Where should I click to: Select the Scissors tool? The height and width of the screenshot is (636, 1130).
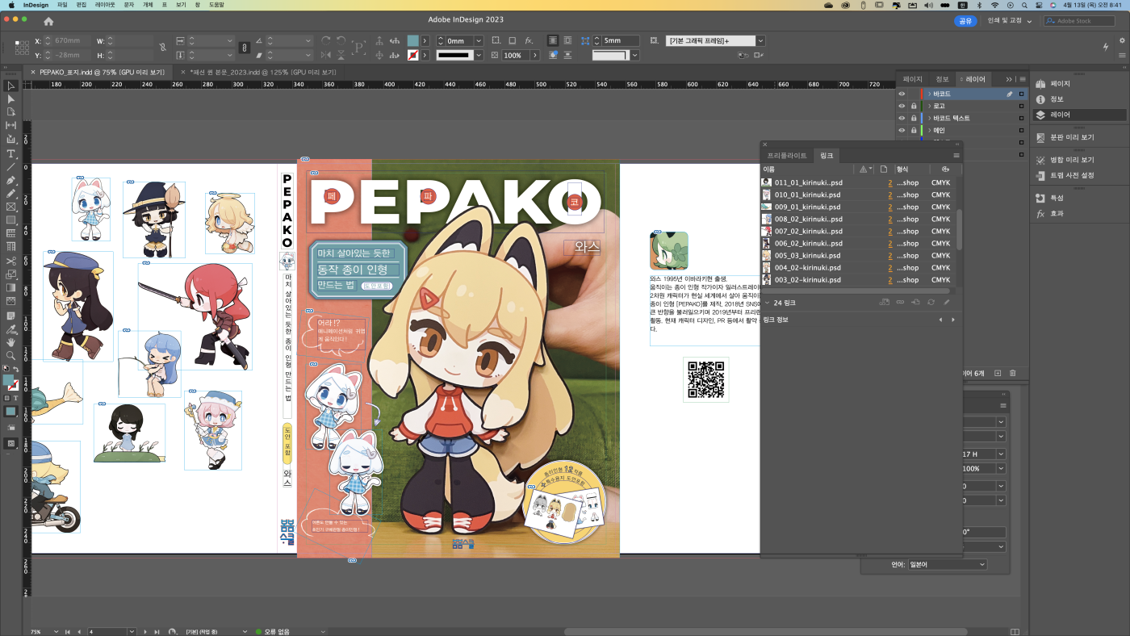tap(11, 261)
